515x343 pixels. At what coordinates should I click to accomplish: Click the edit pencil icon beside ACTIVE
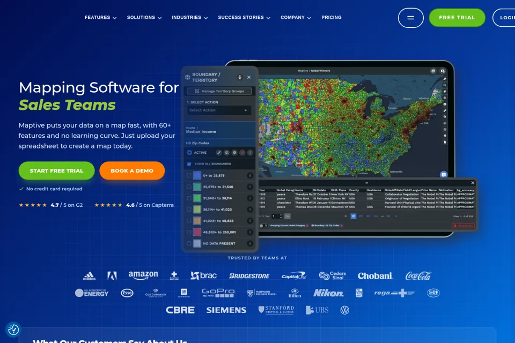219,153
